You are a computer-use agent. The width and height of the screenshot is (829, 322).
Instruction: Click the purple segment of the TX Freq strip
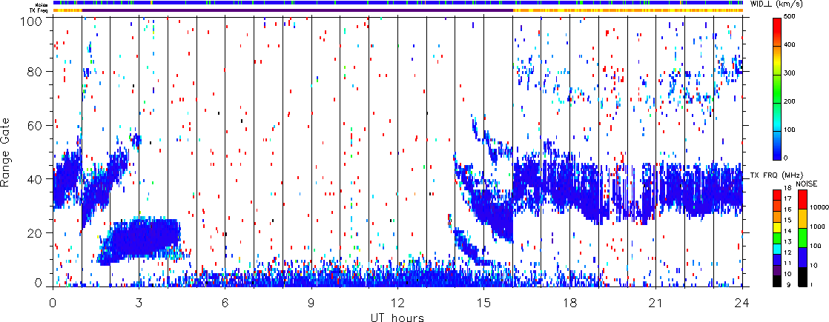pos(297,10)
